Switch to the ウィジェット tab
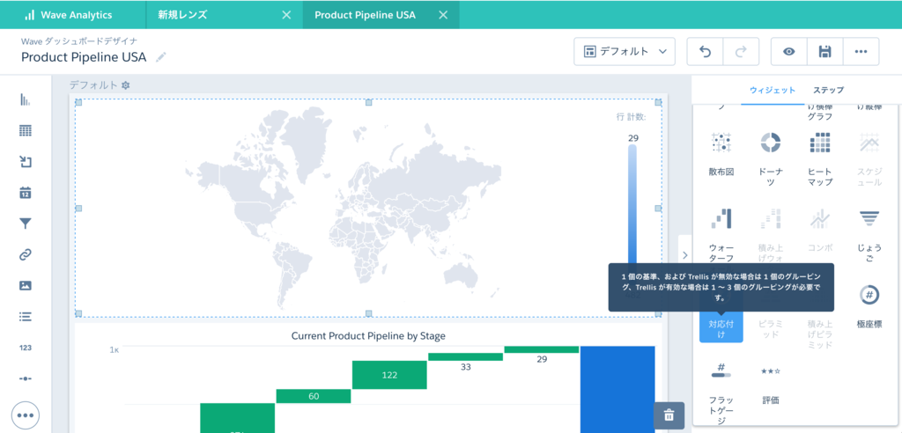This screenshot has width=902, height=433. pyautogui.click(x=773, y=91)
